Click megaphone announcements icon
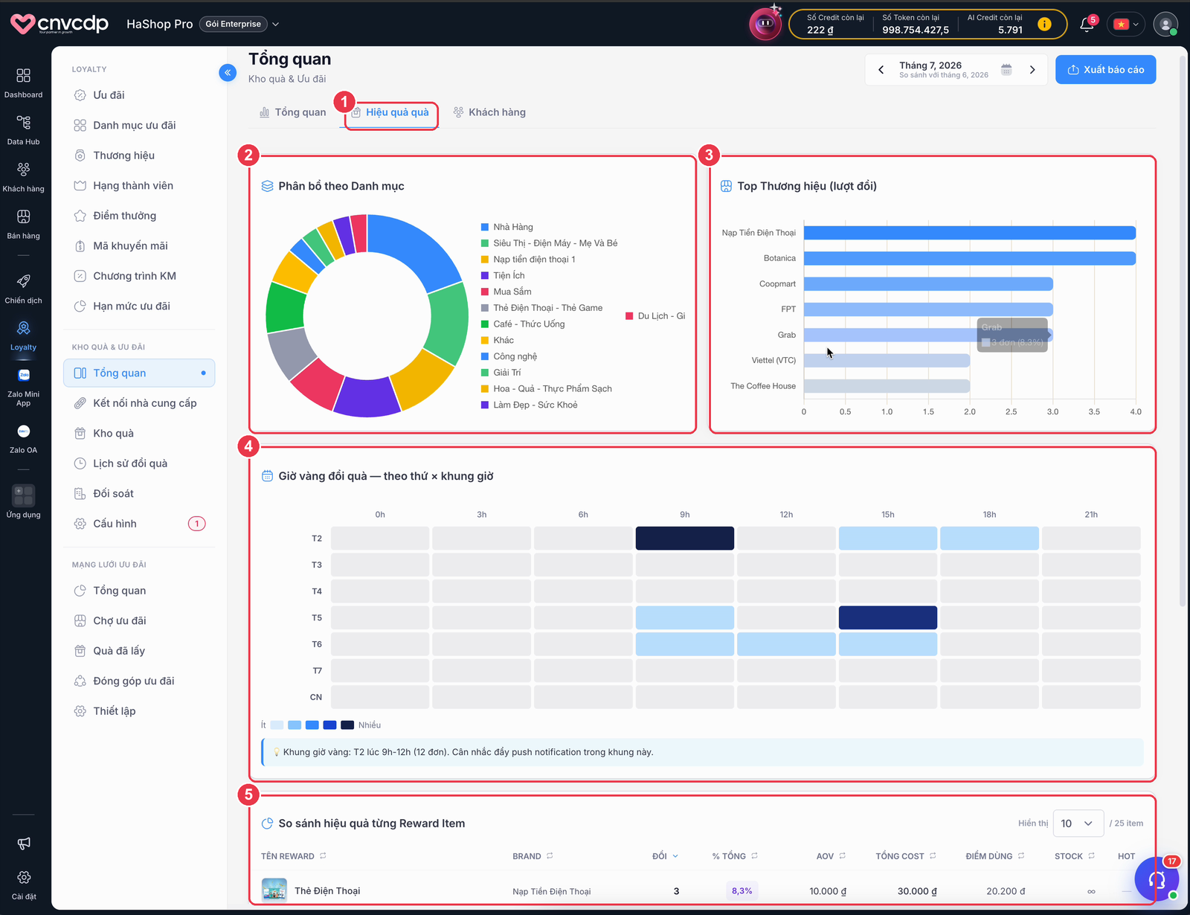Image resolution: width=1190 pixels, height=915 pixels. point(24,843)
